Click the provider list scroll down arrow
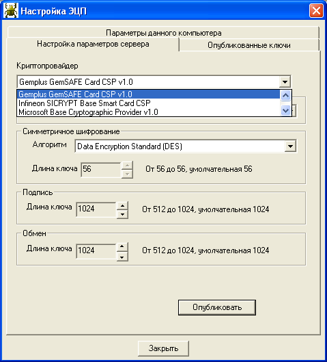This screenshot has height=362, width=327. click(x=286, y=110)
